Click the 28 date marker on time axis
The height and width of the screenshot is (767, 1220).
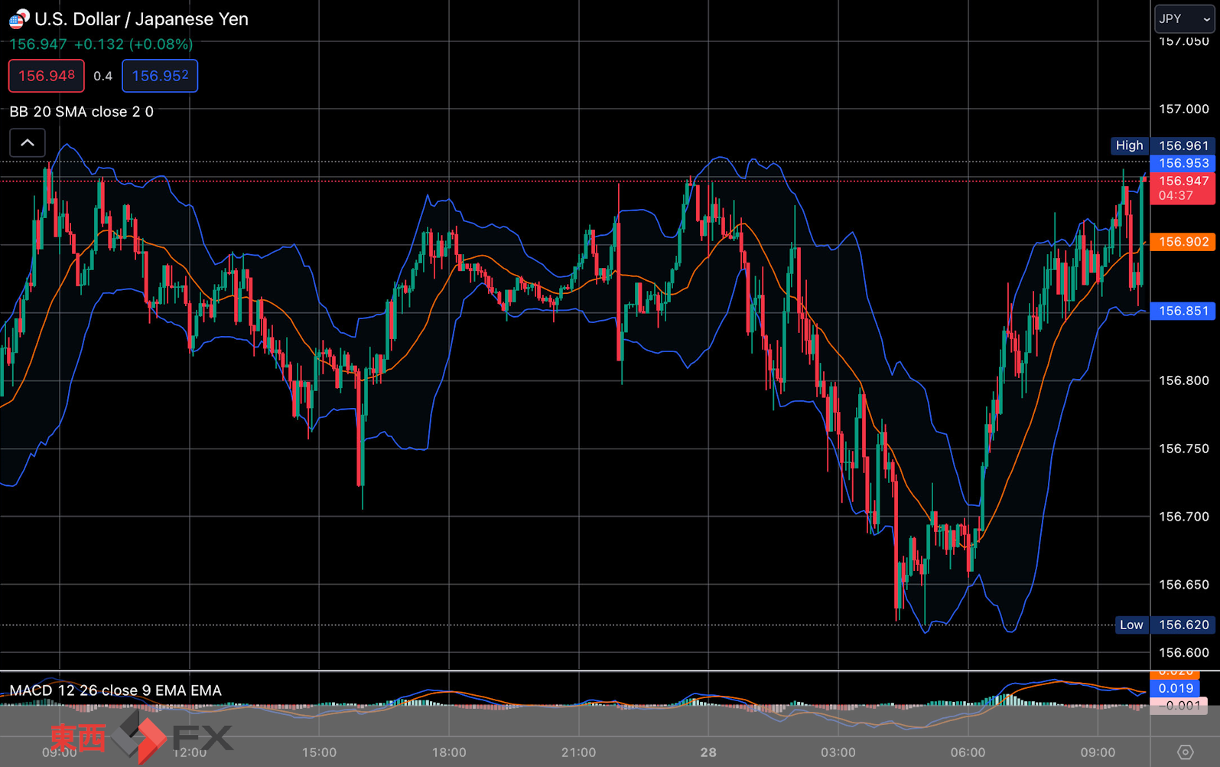click(708, 752)
